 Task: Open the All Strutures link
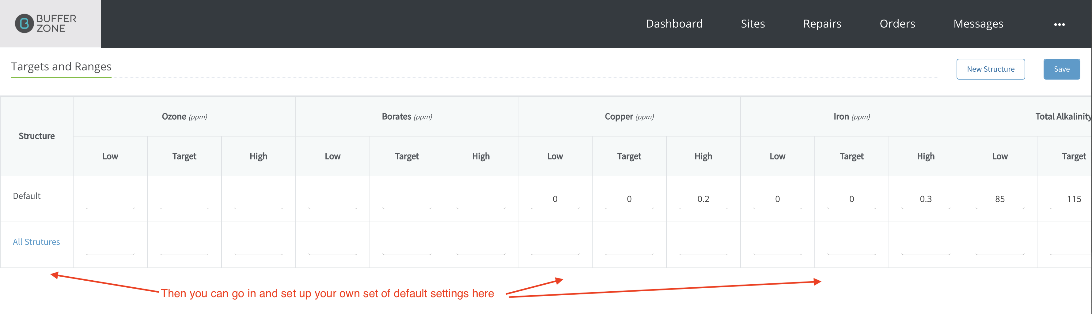tap(36, 242)
